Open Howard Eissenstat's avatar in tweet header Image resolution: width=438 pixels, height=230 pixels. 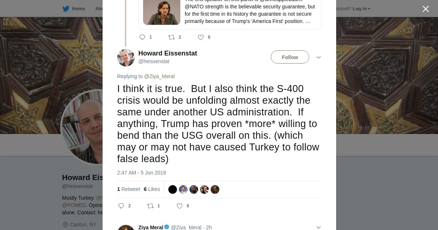(x=126, y=57)
